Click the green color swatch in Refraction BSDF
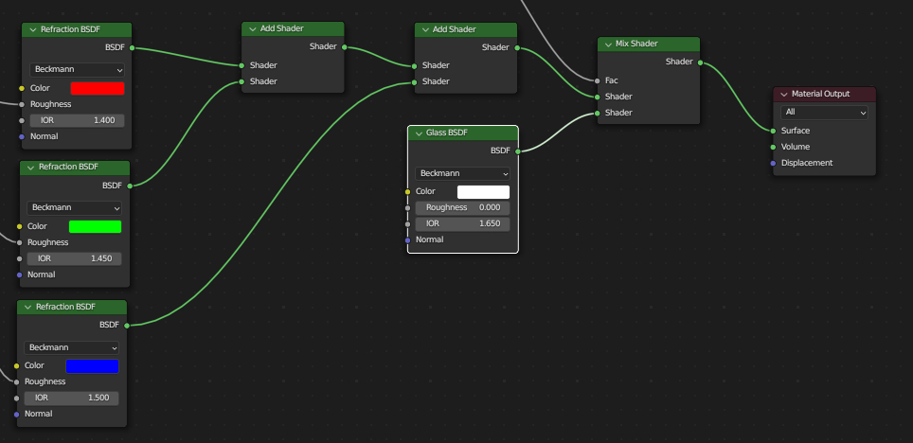 [x=95, y=226]
